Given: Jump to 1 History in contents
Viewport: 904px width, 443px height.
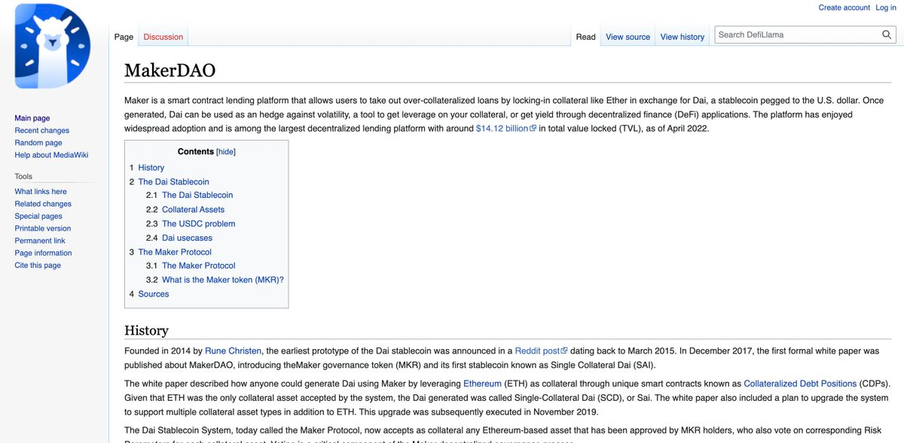Looking at the screenshot, I should coord(146,168).
